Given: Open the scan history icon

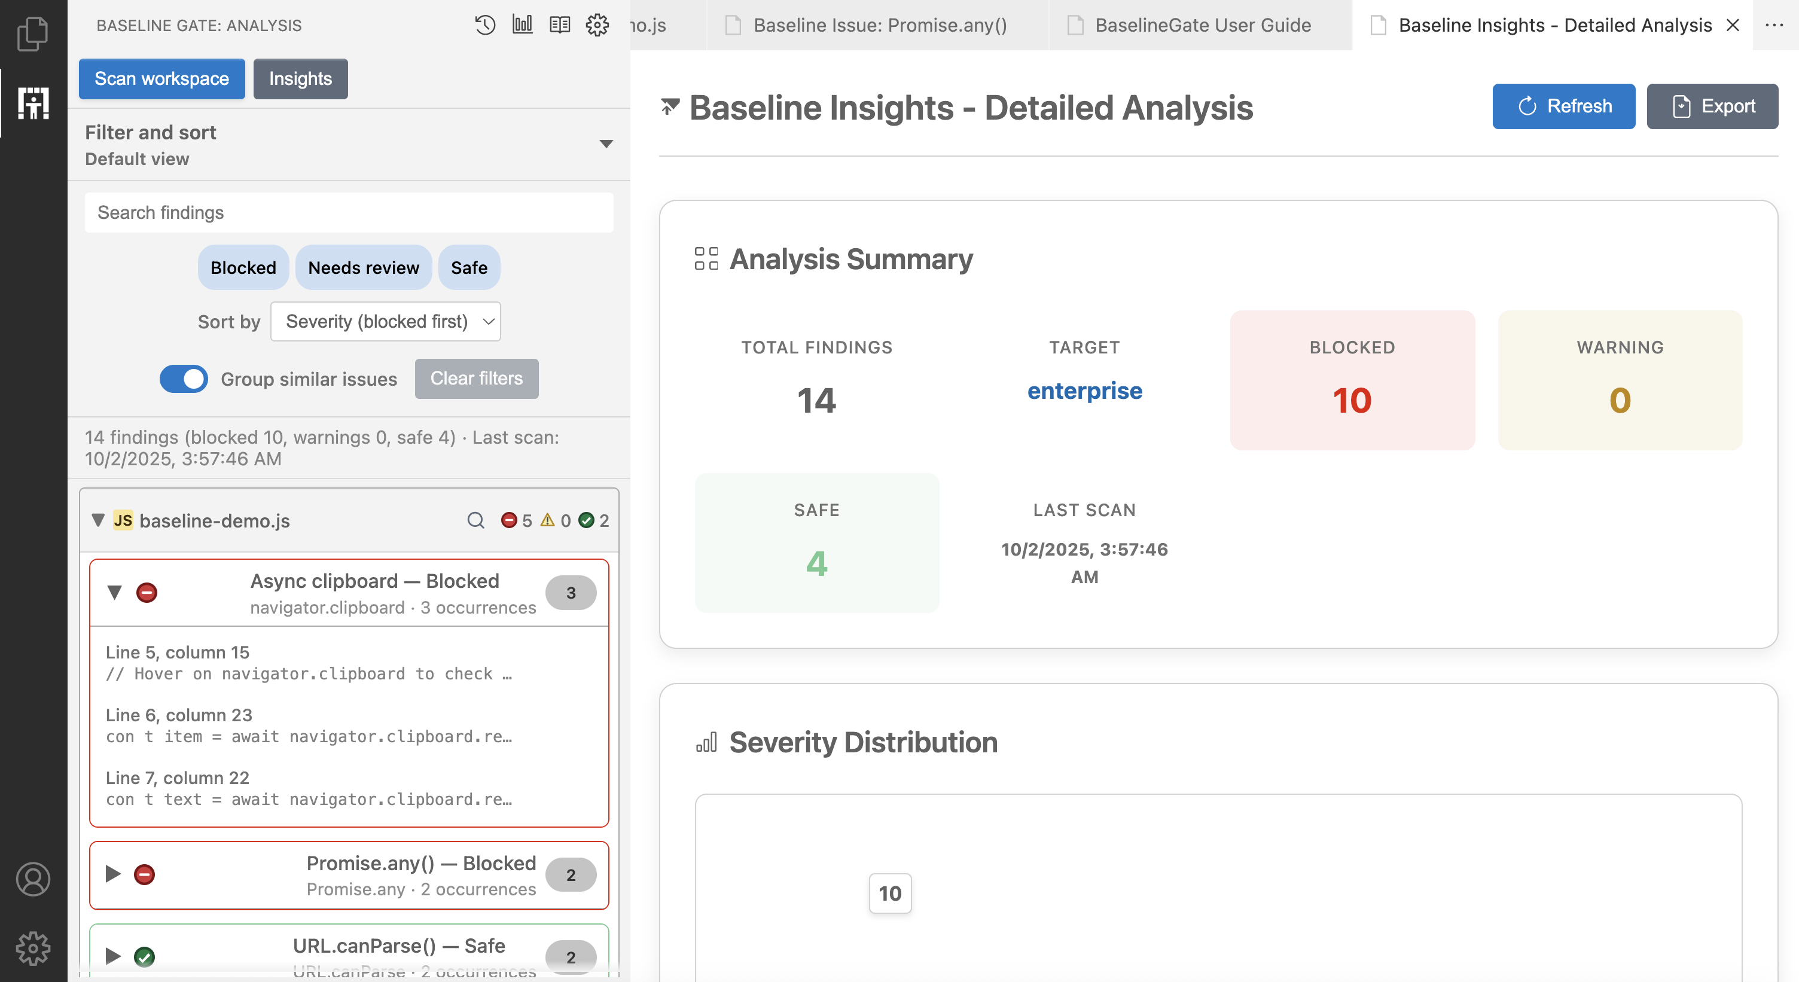Looking at the screenshot, I should (x=484, y=25).
